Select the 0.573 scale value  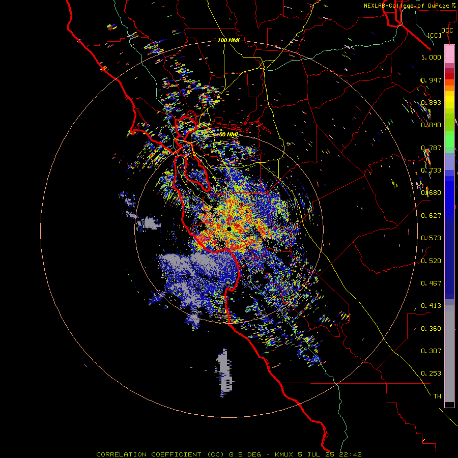tap(431, 238)
